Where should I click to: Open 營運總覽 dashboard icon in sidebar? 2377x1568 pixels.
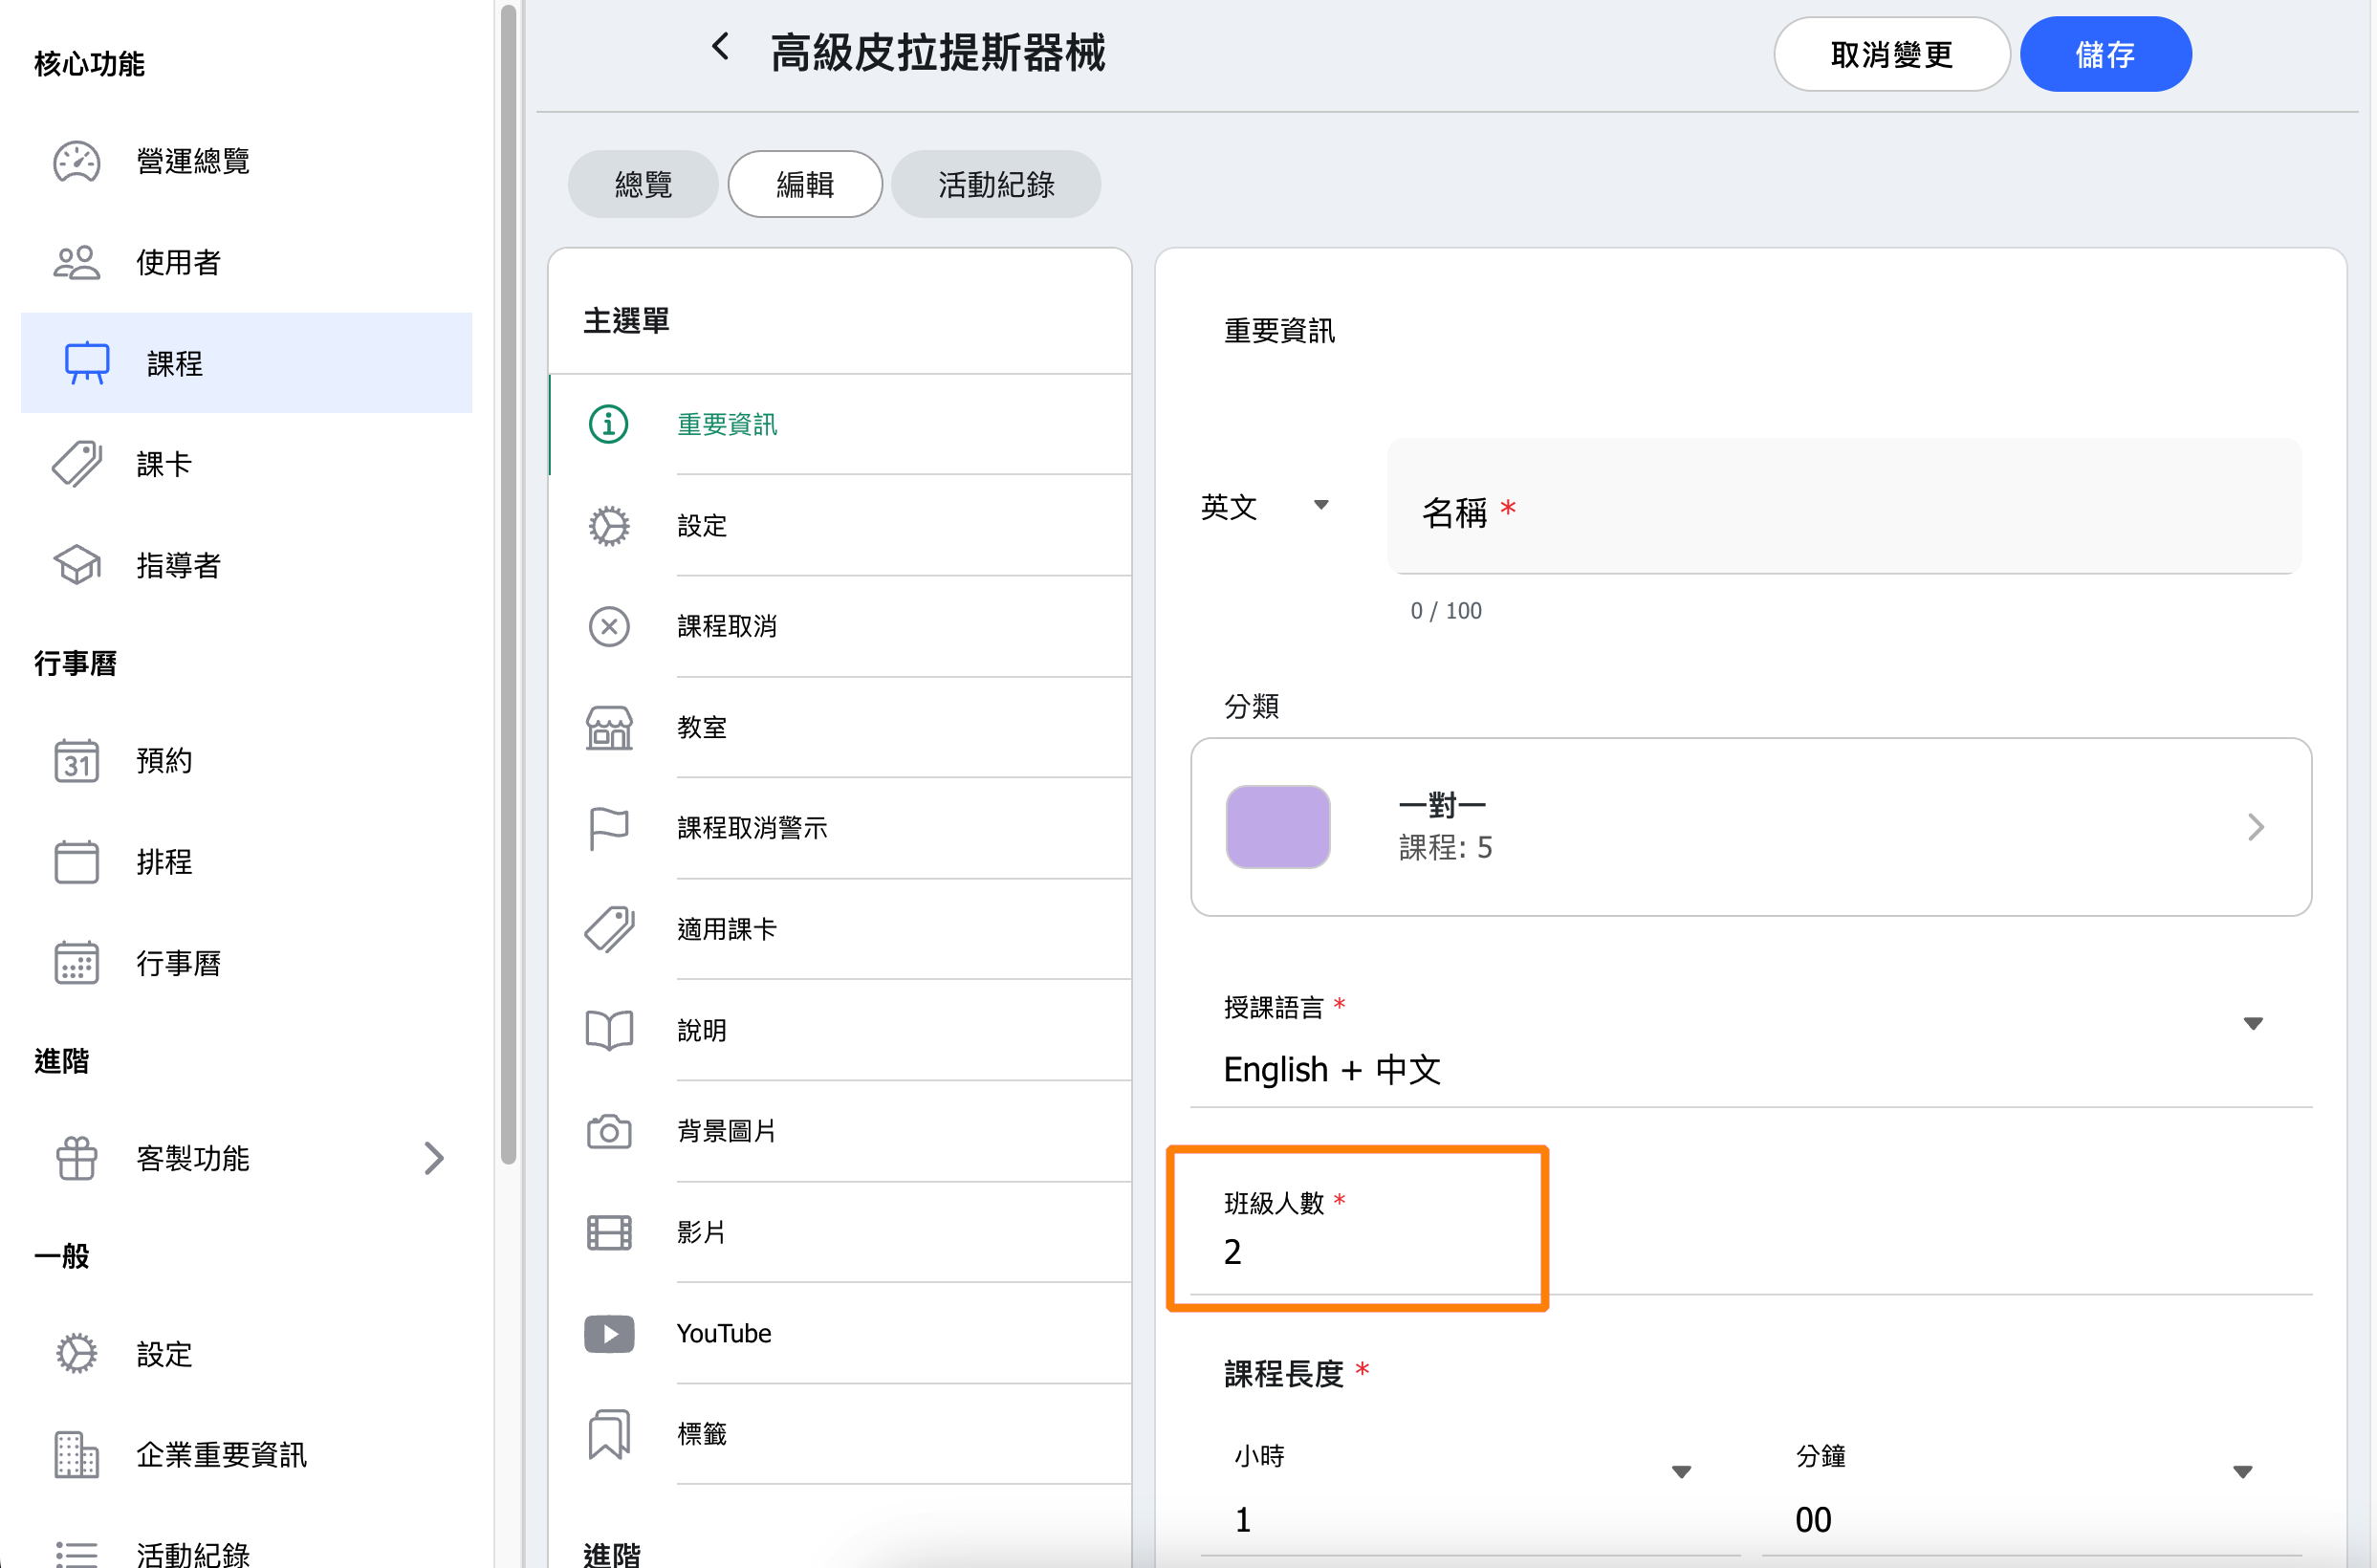pyautogui.click(x=77, y=161)
